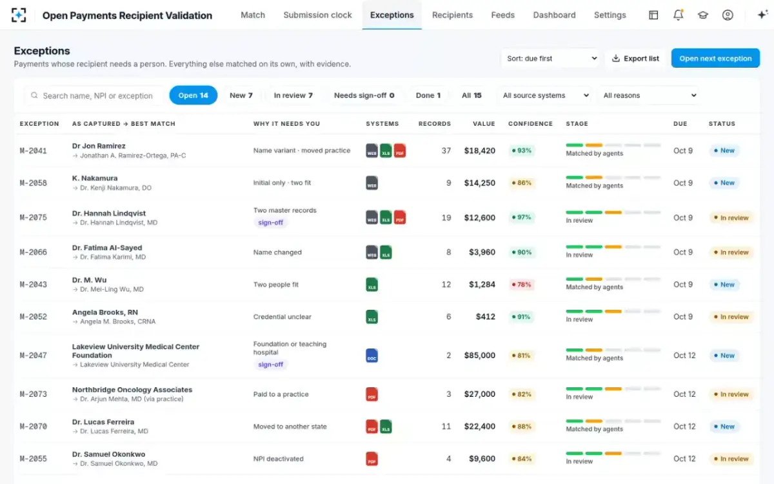Click XLS icon in Lucas Ferreira row
This screenshot has height=484, width=774.
386,427
